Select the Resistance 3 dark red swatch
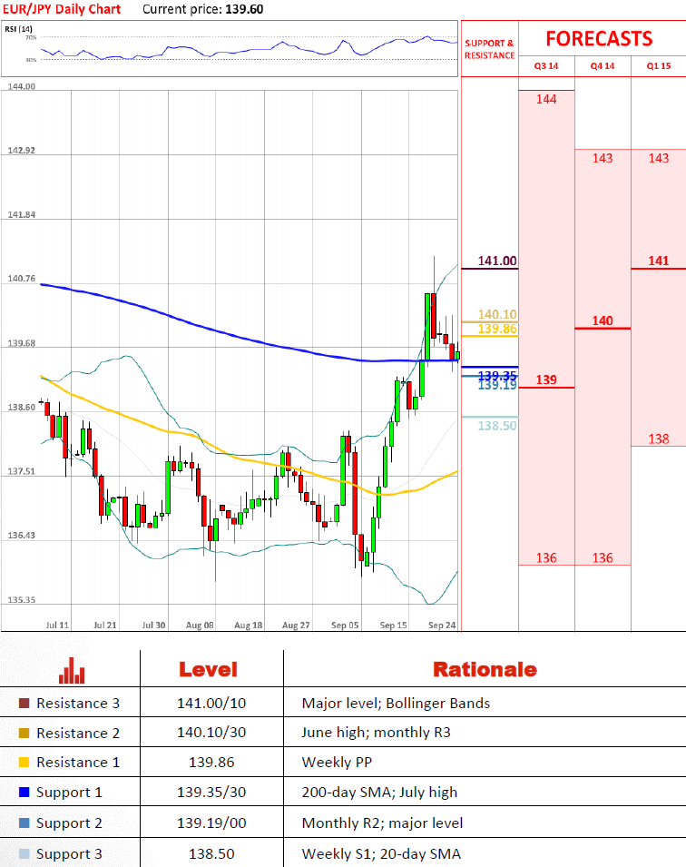The image size is (686, 867). tap(24, 704)
